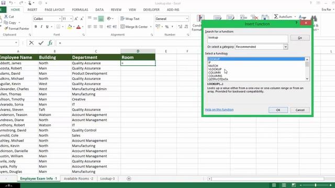Expand the Copy options arrow
The width and height of the screenshot is (335, 188).
click(x=19, y=22)
